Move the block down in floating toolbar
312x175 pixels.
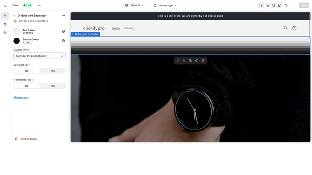click(x=184, y=61)
